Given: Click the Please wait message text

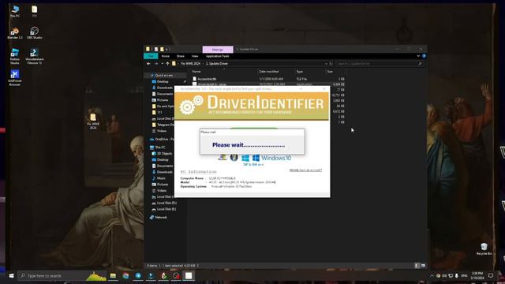Looking at the screenshot, I should click(249, 145).
